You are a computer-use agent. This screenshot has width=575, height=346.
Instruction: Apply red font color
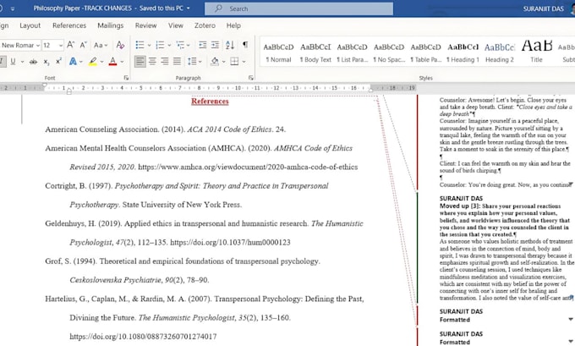113,61
